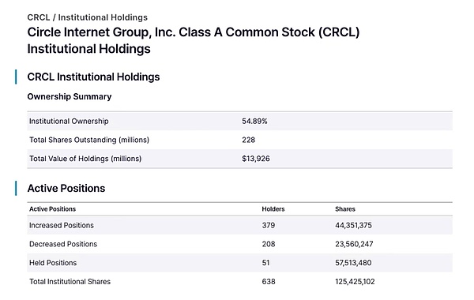The width and height of the screenshot is (474, 300).
Task: Select the Ownership Summary subheading
Action: point(70,96)
